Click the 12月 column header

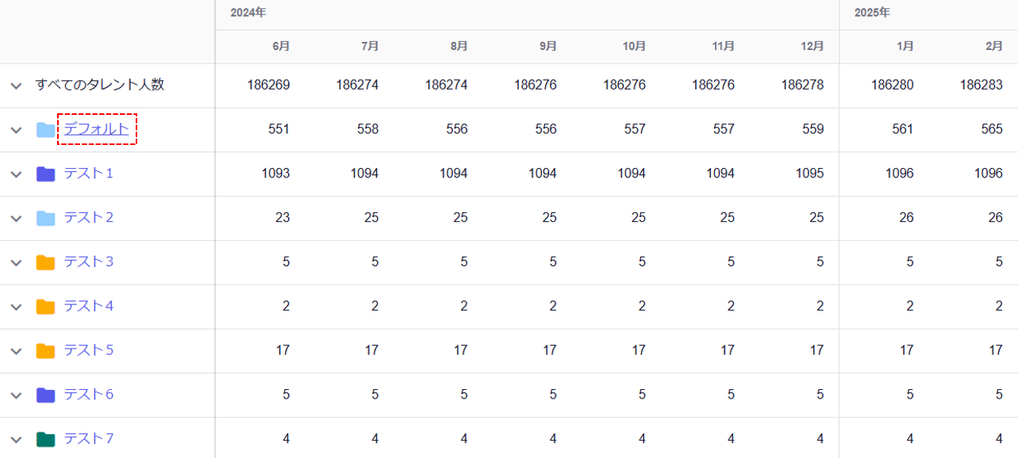click(812, 47)
